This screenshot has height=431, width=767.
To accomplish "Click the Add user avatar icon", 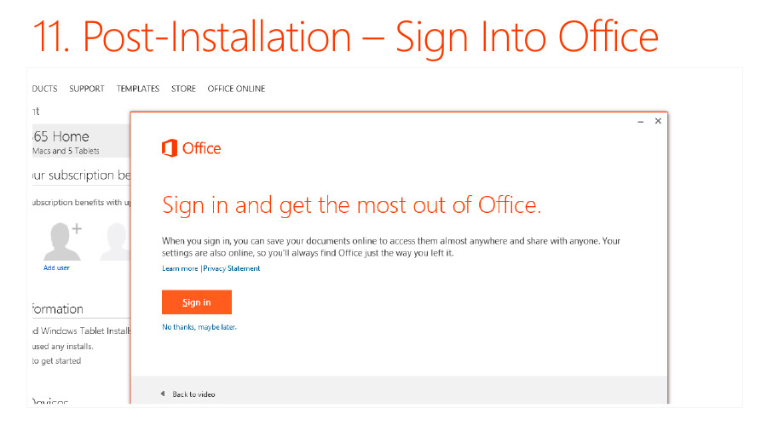I will 61,241.
